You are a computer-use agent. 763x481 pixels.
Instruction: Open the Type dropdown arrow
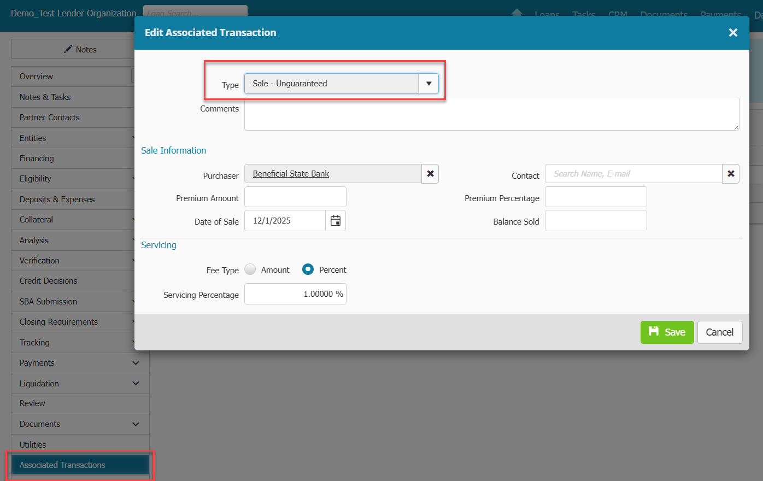tap(429, 84)
